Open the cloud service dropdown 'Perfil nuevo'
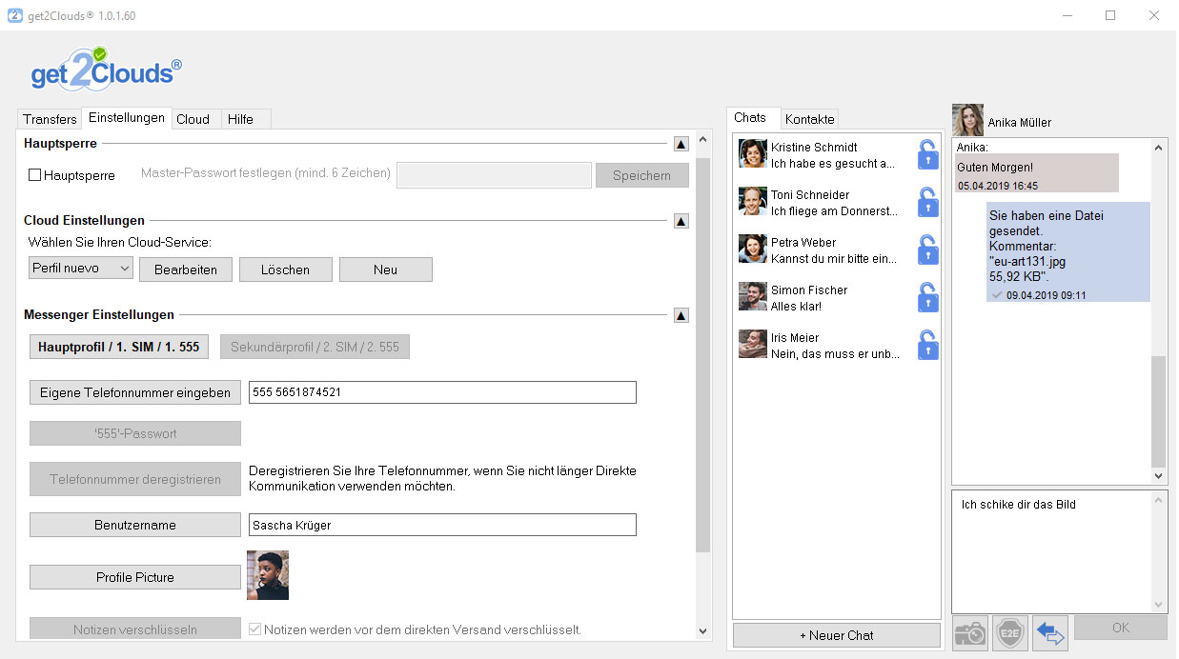Viewport: 1179px width, 659px height. click(81, 269)
